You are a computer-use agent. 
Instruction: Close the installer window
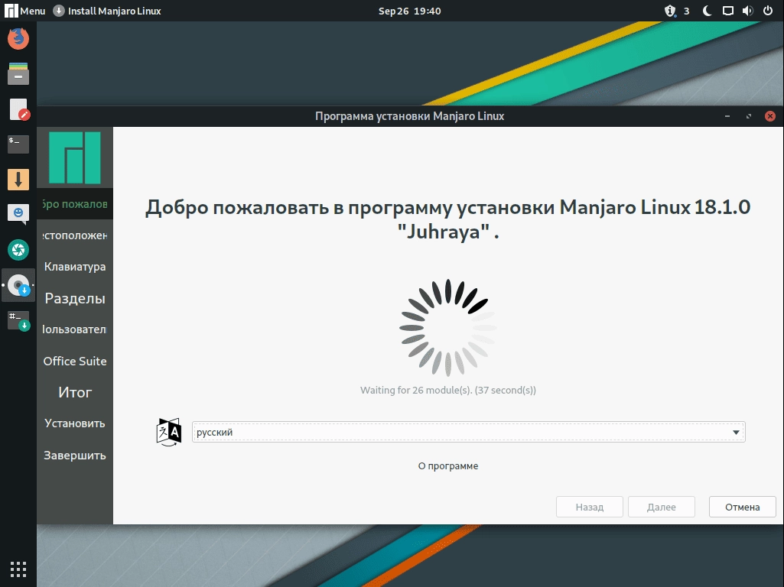[770, 116]
